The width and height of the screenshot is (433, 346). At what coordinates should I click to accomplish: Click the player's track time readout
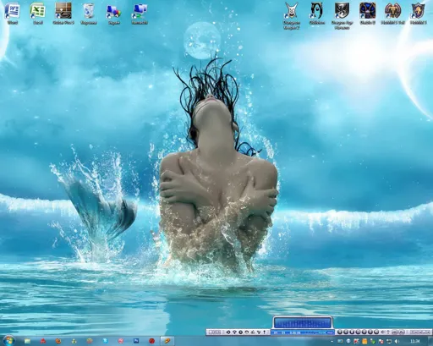[295, 332]
